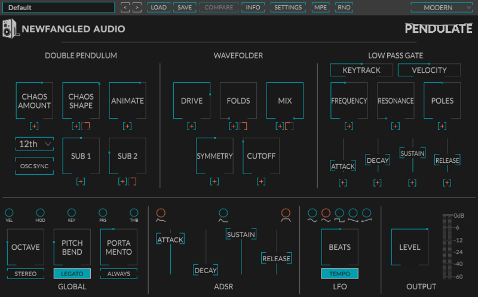Image resolution: width=478 pixels, height=297 pixels.
Task: Click the KEY modulation source circle
Action: click(x=72, y=212)
